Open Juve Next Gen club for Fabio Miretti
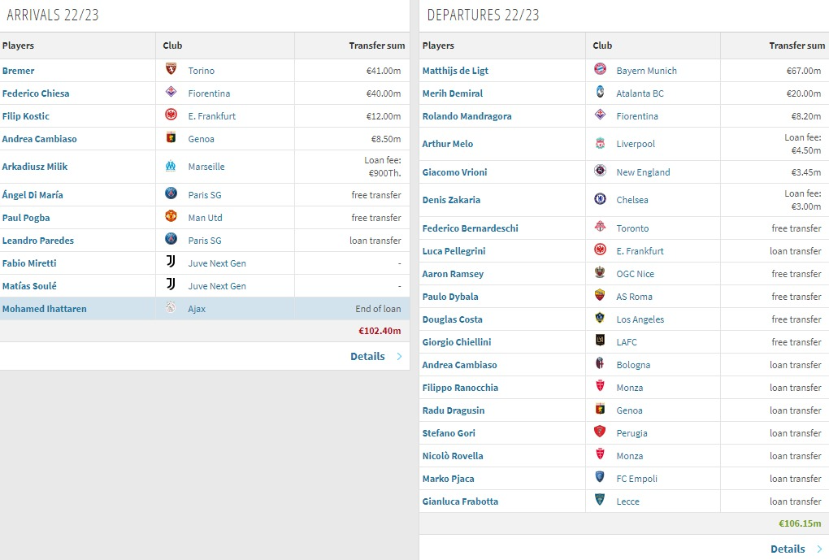This screenshot has width=829, height=560. click(x=217, y=263)
